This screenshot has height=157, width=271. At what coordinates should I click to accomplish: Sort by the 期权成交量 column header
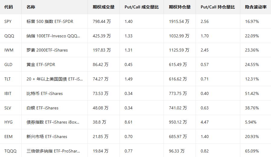(x=104, y=7)
